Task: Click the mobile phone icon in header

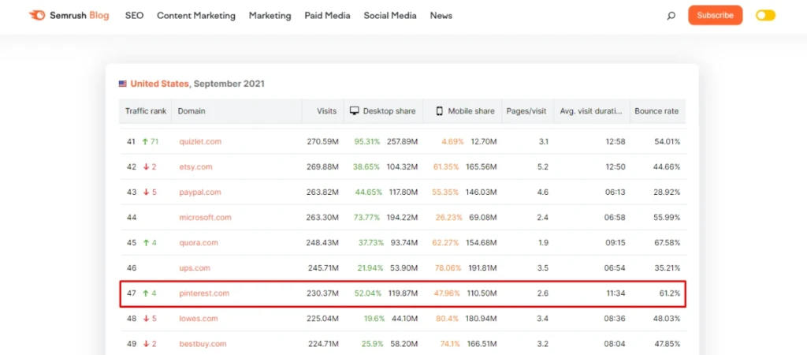Action: [x=440, y=110]
